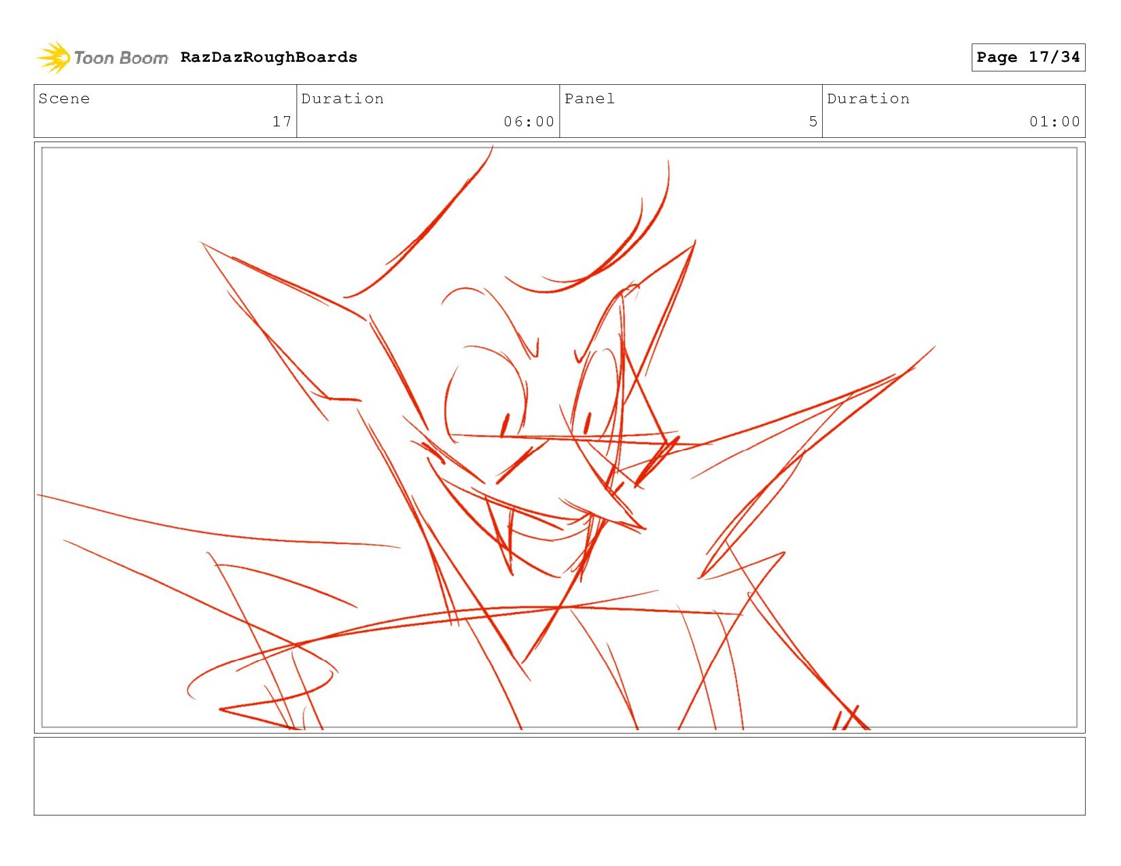Click the Panel label
This screenshot has height=866, width=1121.
[x=590, y=98]
